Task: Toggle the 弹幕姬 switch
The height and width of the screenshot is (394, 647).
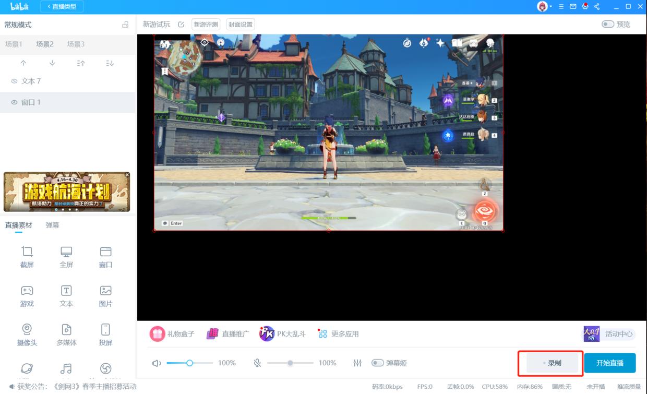Action: pyautogui.click(x=377, y=363)
